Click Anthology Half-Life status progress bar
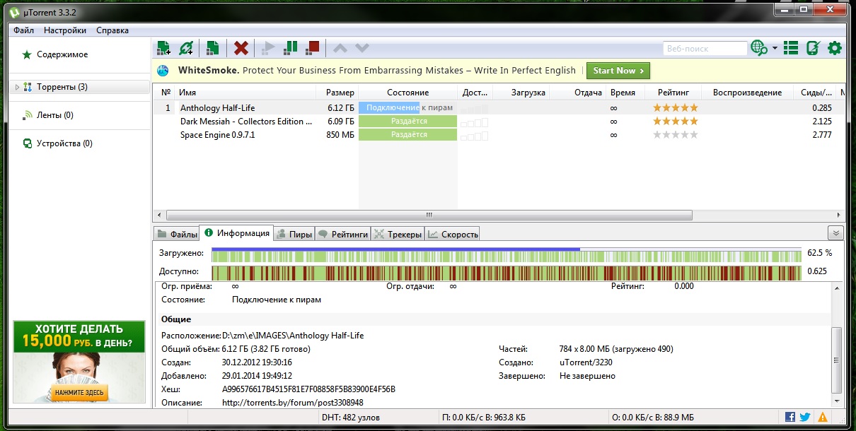 (x=407, y=108)
